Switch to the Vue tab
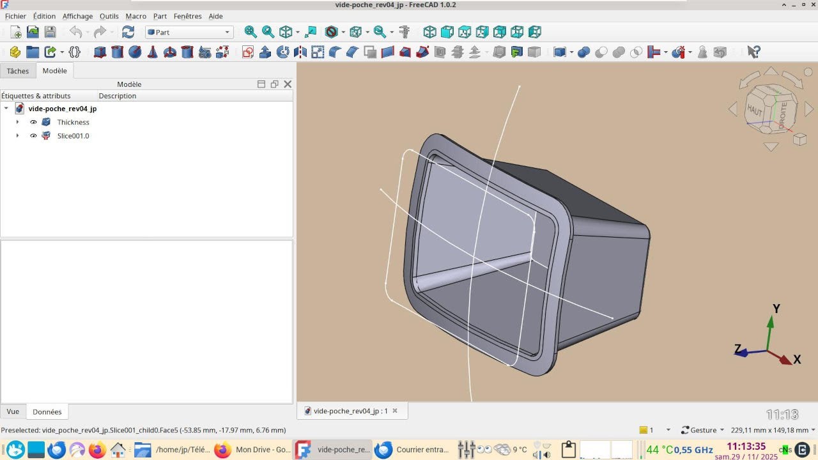The height and width of the screenshot is (460, 818). coord(13,411)
